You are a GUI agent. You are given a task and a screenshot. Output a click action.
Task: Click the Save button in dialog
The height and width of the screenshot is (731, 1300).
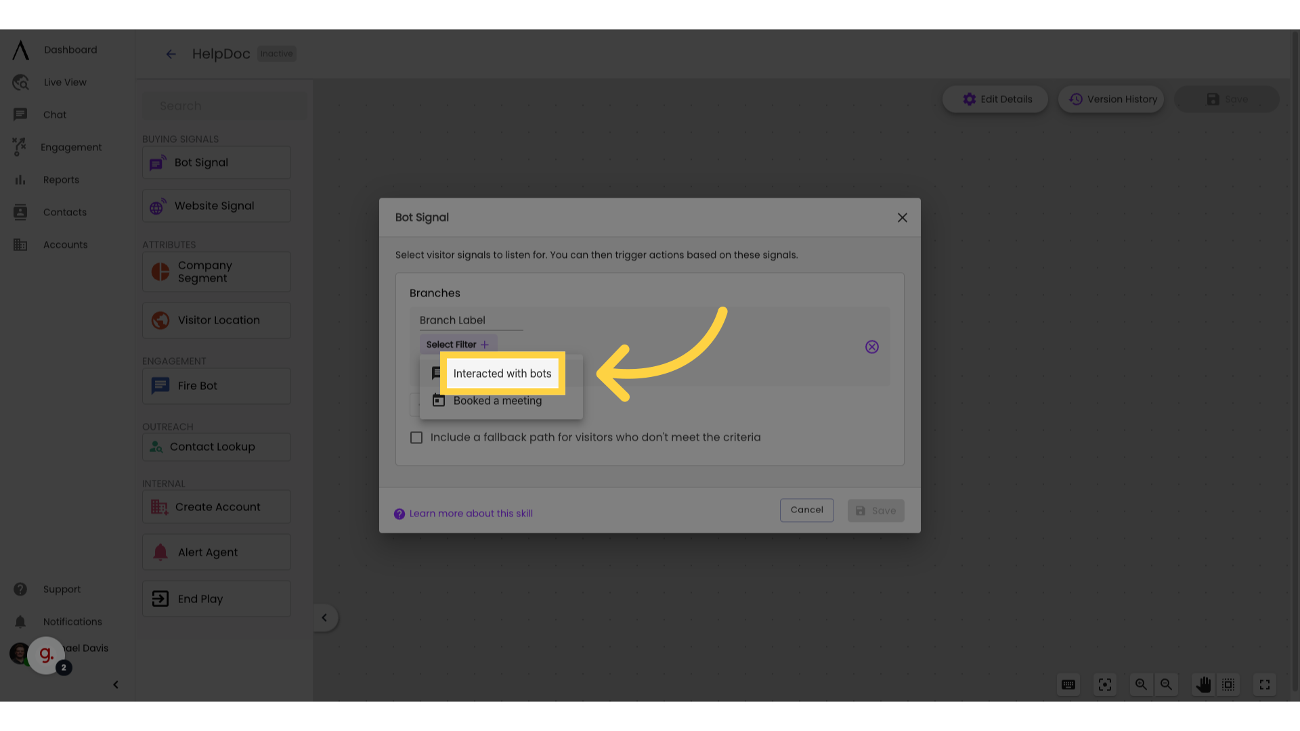(875, 510)
